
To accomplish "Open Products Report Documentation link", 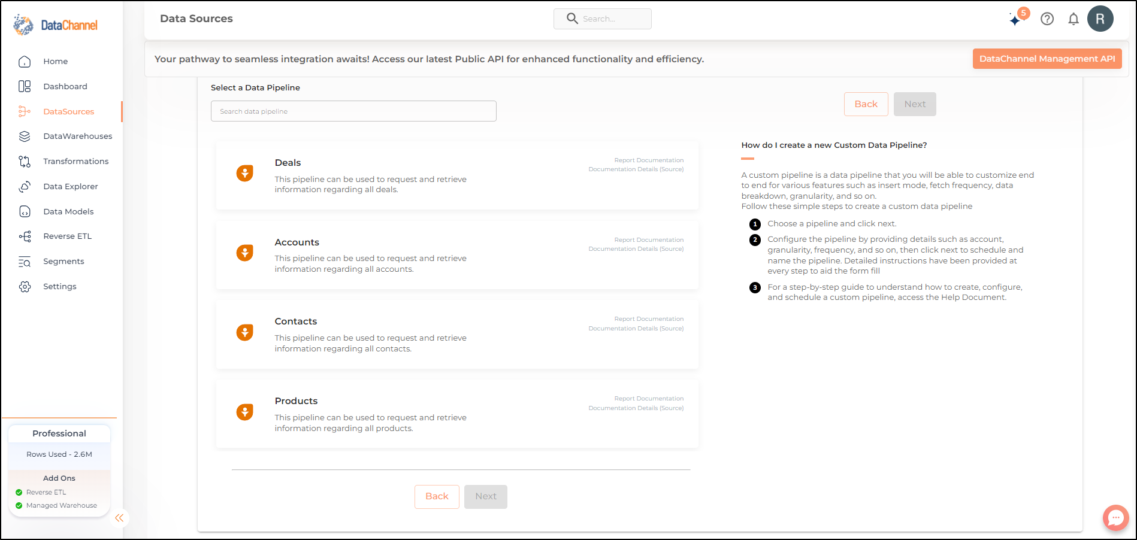I will pos(649,399).
